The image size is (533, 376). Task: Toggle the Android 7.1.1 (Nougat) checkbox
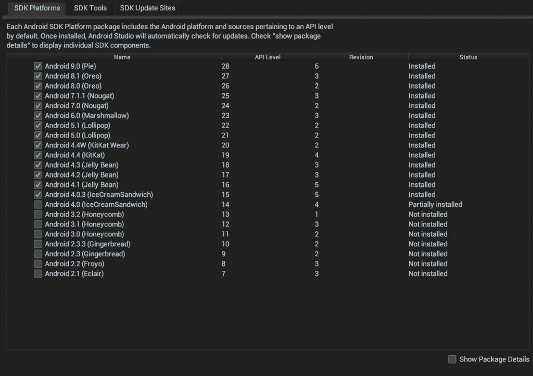[x=37, y=96]
